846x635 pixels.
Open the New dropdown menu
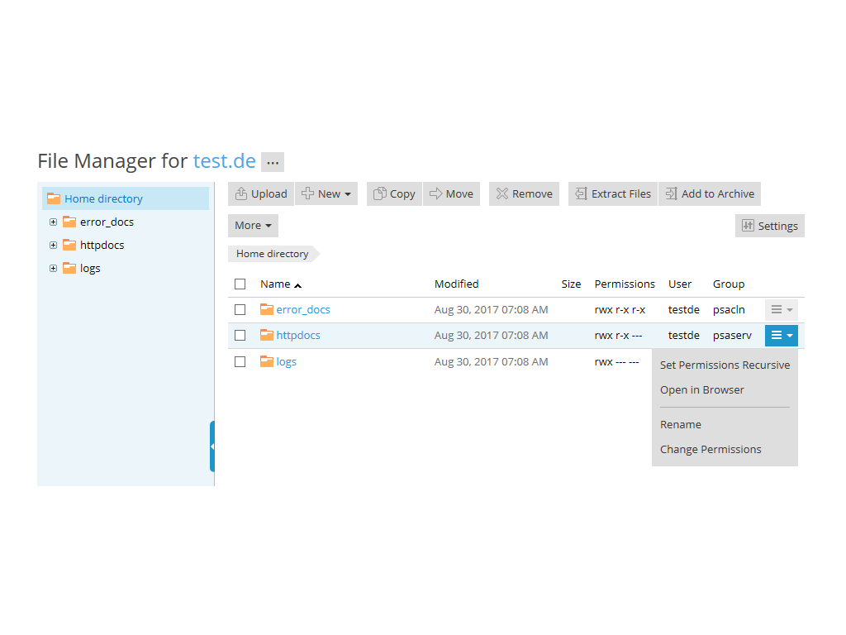pyautogui.click(x=326, y=194)
